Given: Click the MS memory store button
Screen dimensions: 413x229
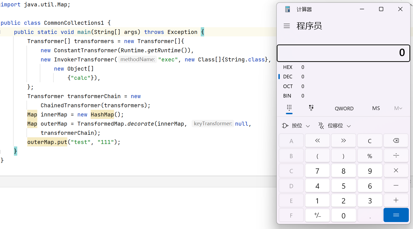Looking at the screenshot, I should [376, 108].
